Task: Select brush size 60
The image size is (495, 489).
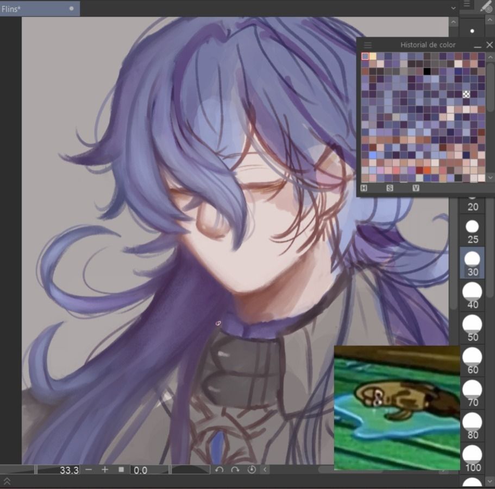Action: click(472, 361)
